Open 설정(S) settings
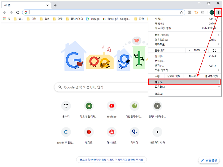The height and width of the screenshot is (167, 223). click(x=184, y=82)
